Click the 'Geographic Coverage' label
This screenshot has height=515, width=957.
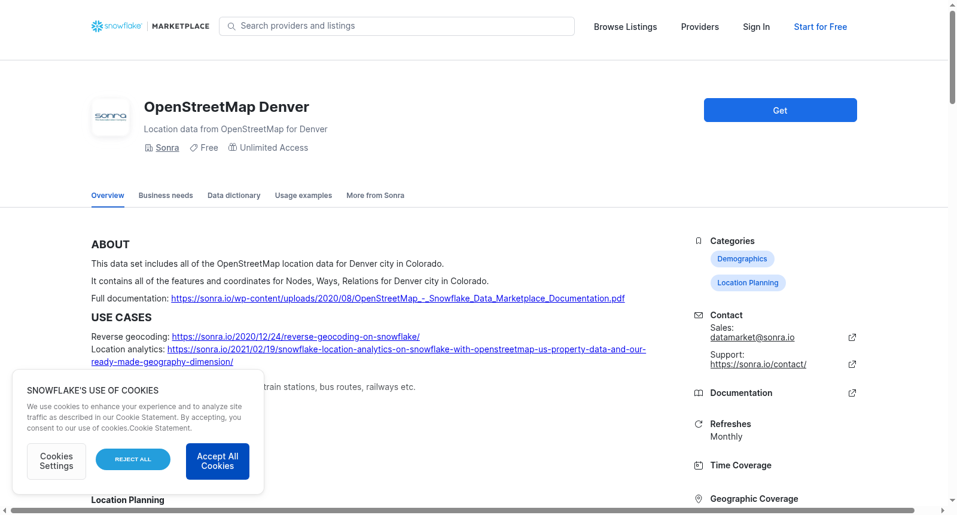(x=754, y=499)
